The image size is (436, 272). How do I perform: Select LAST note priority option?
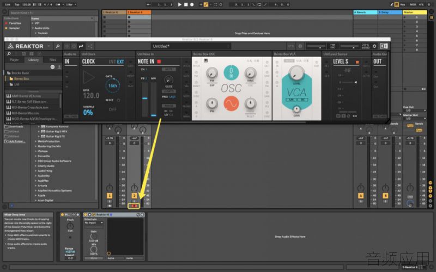(x=173, y=97)
